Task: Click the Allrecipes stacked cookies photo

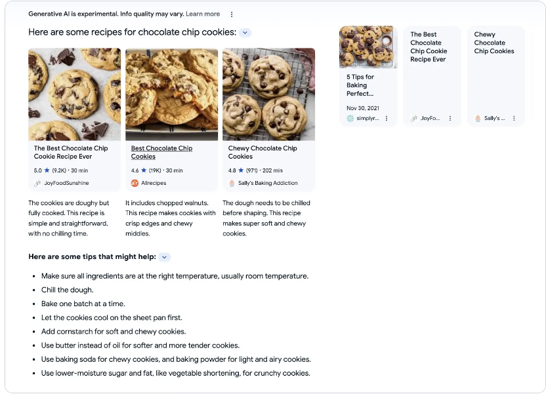Action: (171, 94)
